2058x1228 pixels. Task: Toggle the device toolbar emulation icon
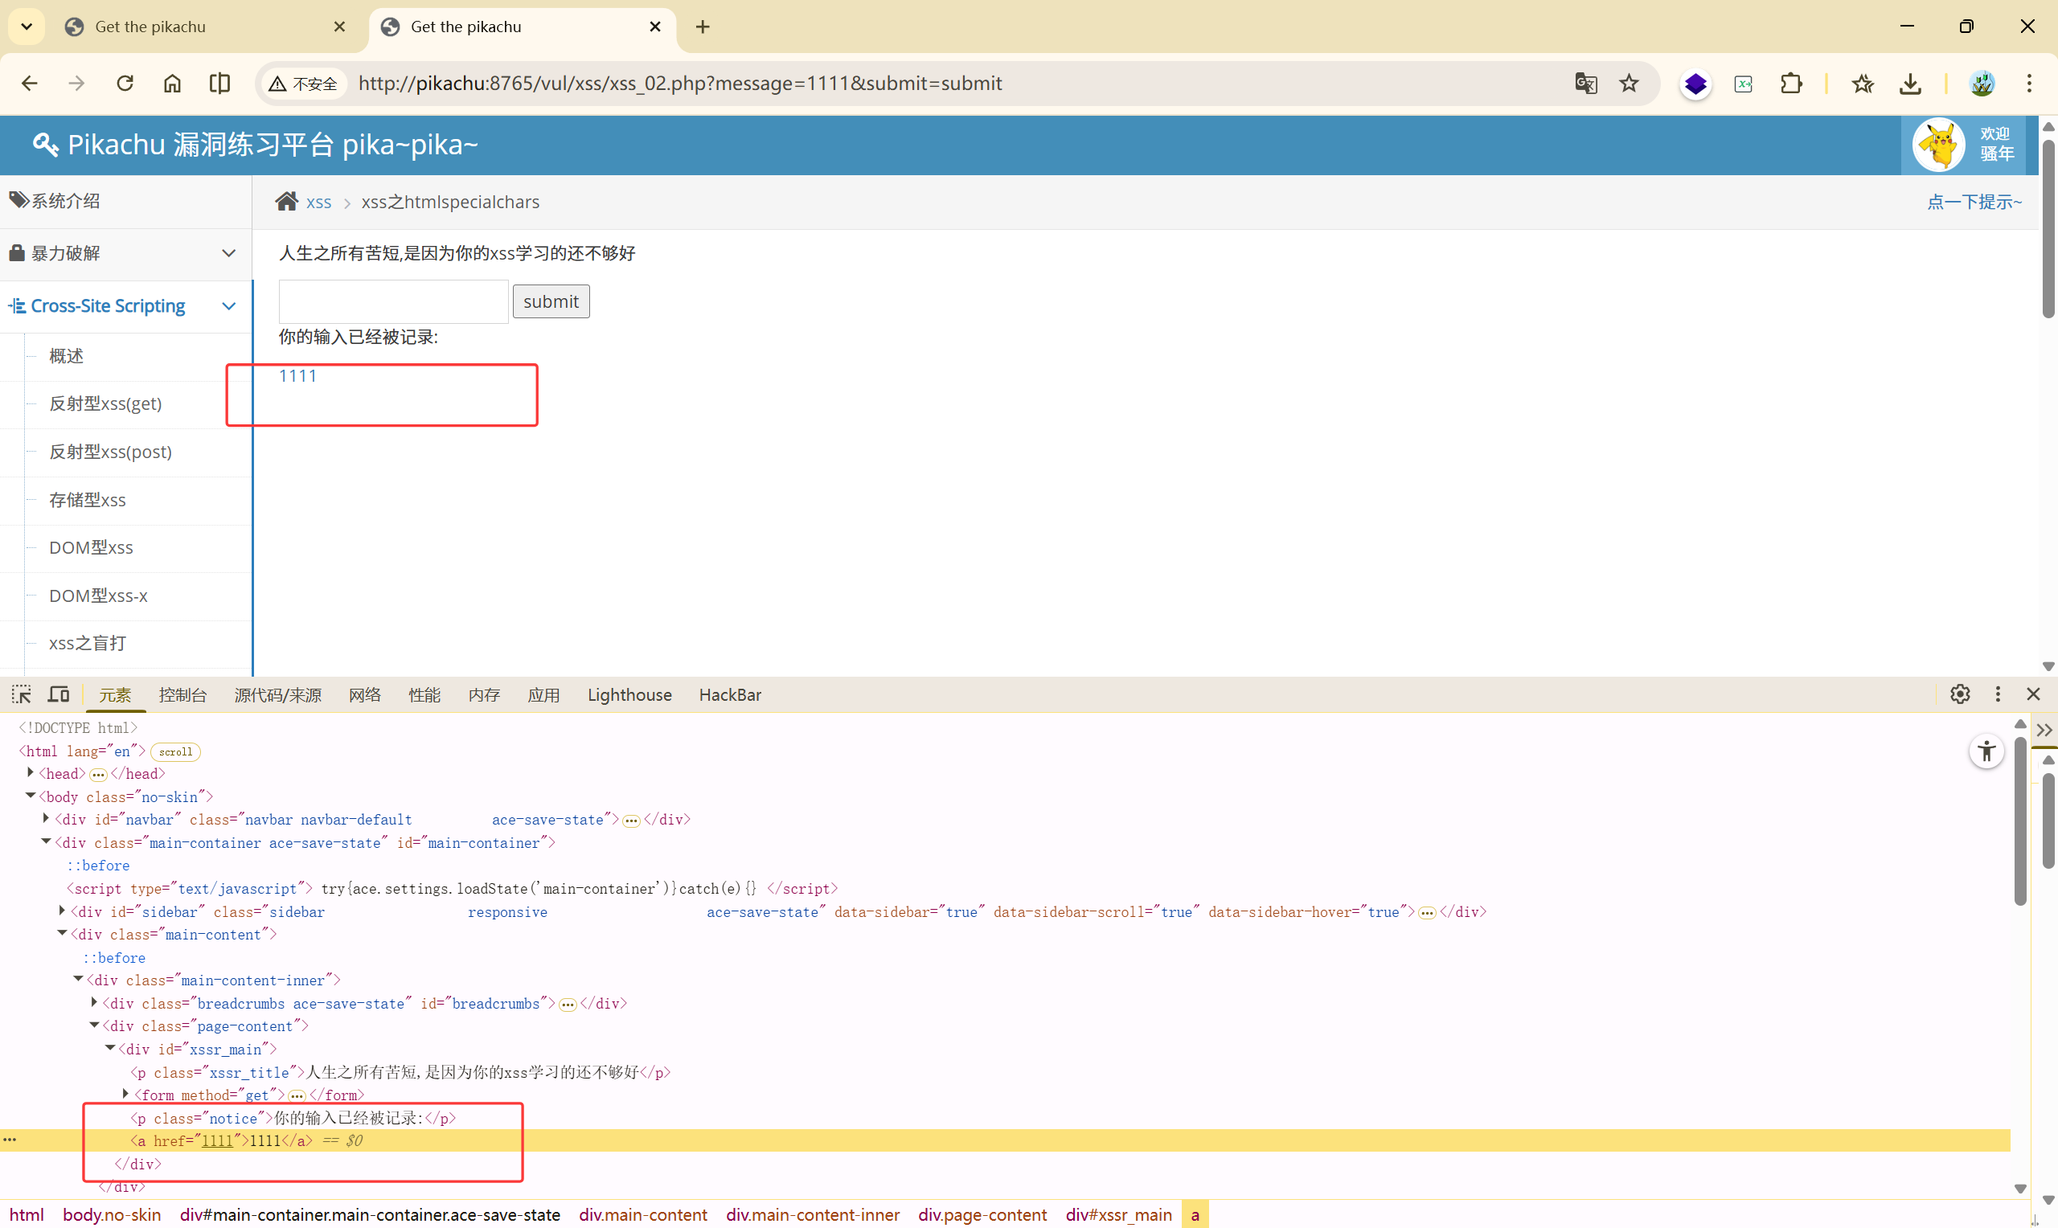point(59,694)
